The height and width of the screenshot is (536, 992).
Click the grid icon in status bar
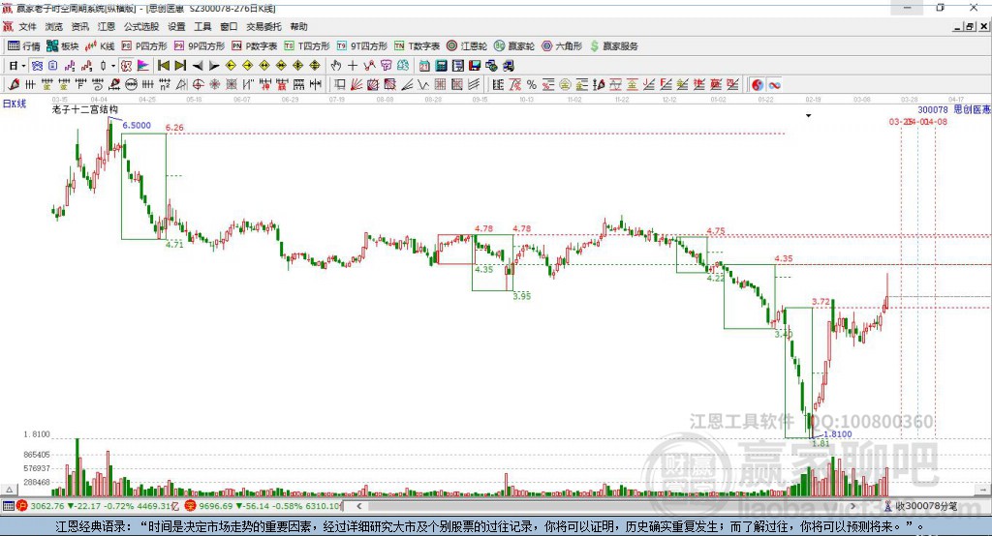tap(8, 506)
